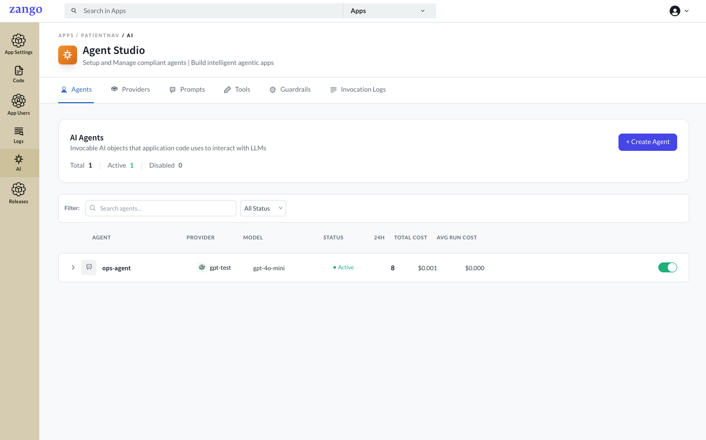Focus the Search in Apps field
Viewport: 706px width, 440px height.
[203, 11]
